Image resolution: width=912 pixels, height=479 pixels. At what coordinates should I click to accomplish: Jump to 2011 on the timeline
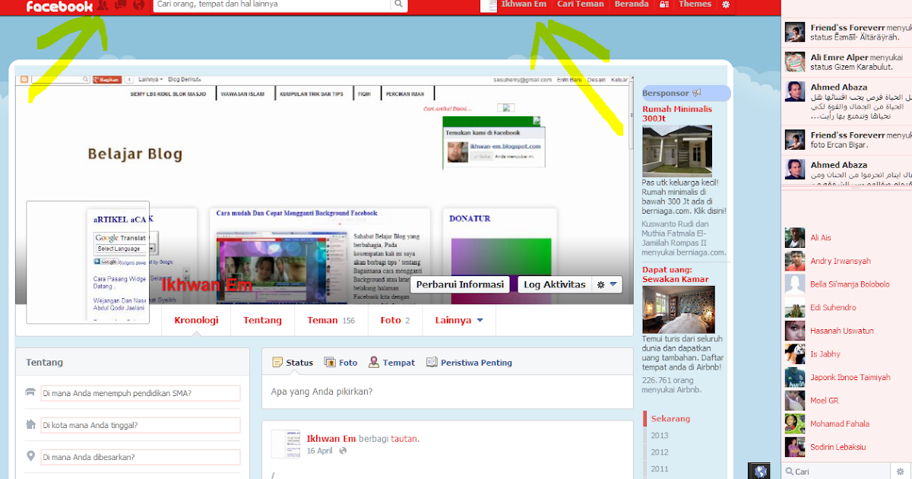click(x=659, y=469)
